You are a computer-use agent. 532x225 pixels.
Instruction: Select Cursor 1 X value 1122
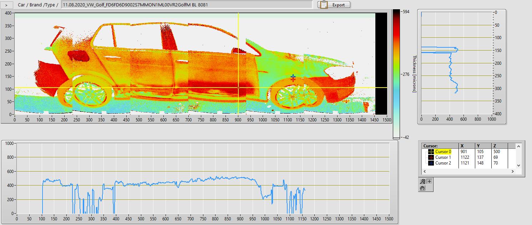pyautogui.click(x=465, y=157)
